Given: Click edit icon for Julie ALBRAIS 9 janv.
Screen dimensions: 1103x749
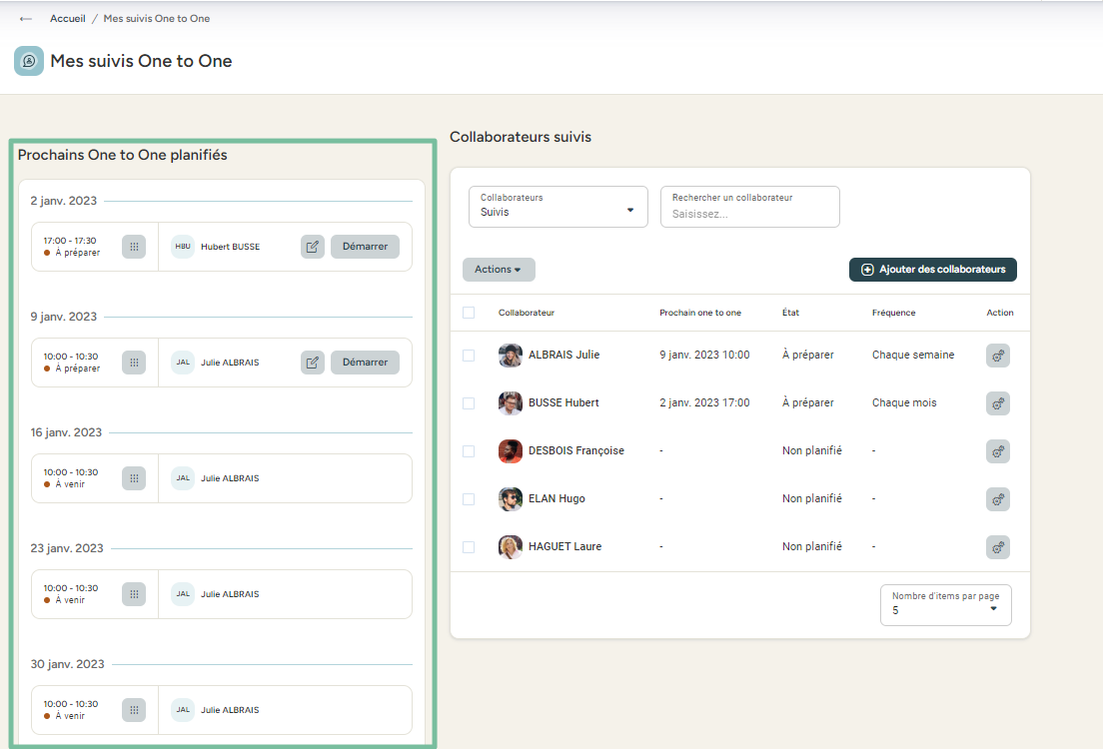Looking at the screenshot, I should 313,363.
